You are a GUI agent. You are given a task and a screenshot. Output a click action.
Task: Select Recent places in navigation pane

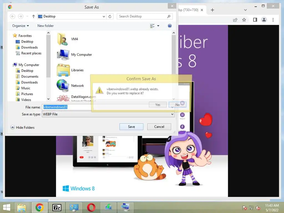pyautogui.click(x=29, y=53)
